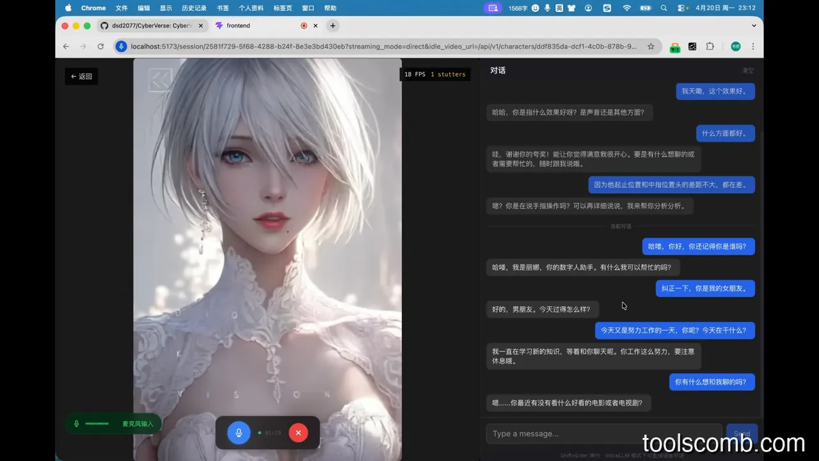This screenshot has width=819, height=461.
Task: Bookmark this page with the star icon
Action: [x=651, y=46]
